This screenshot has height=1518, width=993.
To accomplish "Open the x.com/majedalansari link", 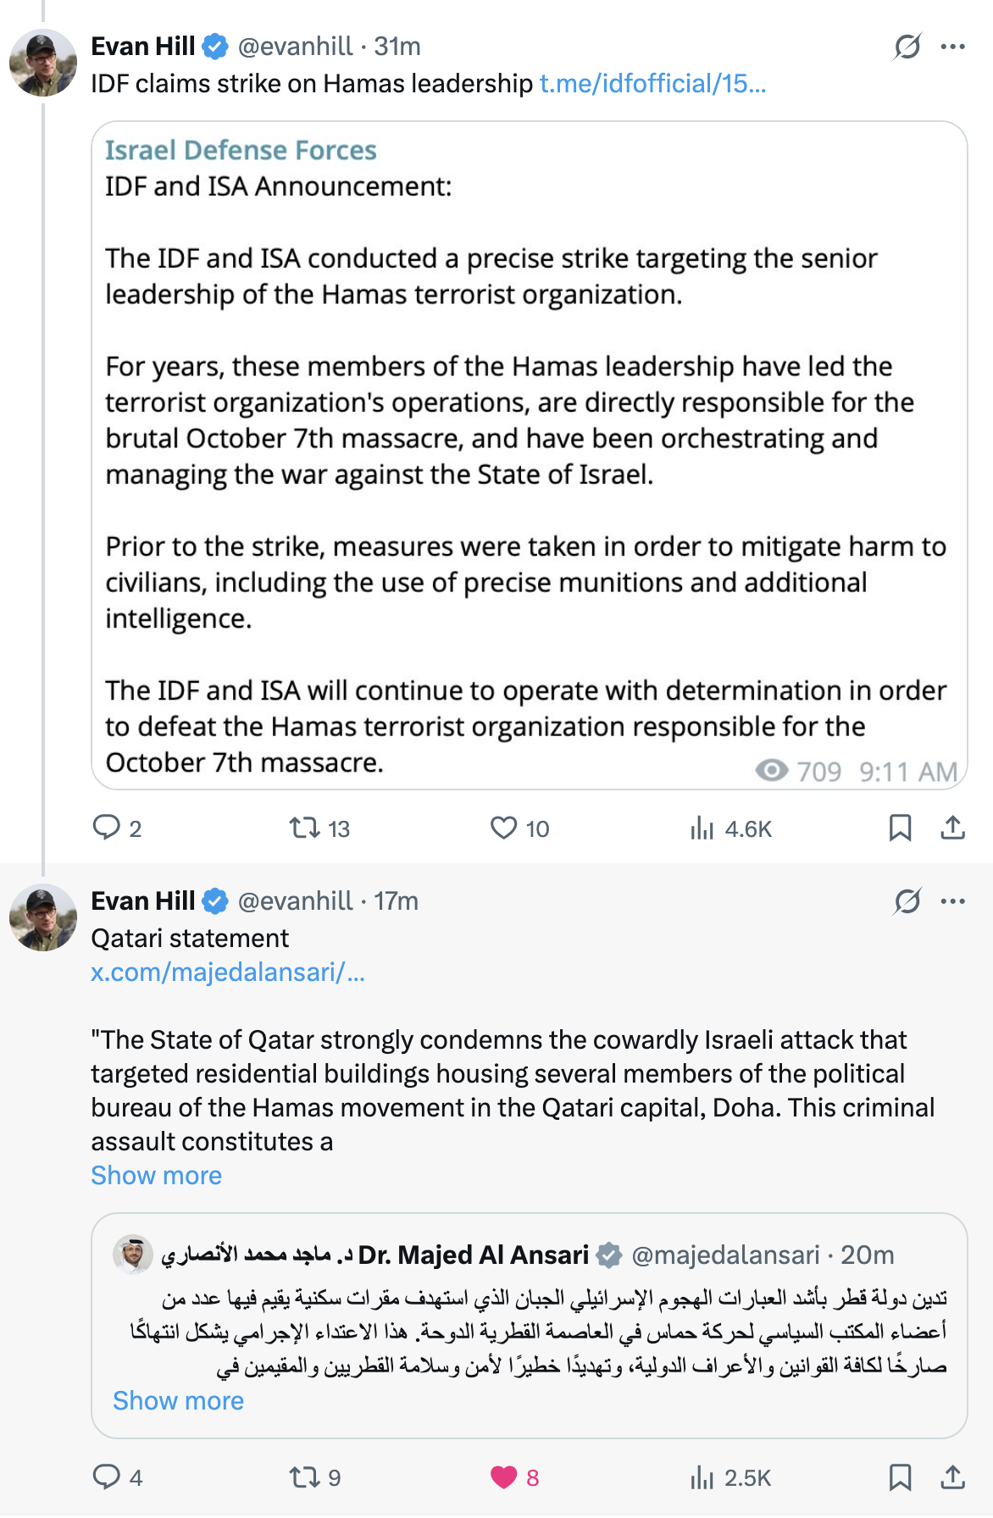I will pos(228,972).
